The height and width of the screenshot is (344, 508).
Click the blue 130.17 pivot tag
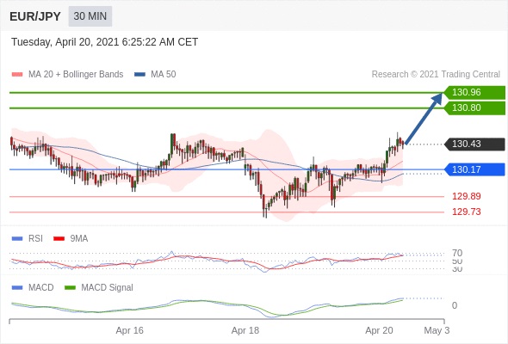474,169
